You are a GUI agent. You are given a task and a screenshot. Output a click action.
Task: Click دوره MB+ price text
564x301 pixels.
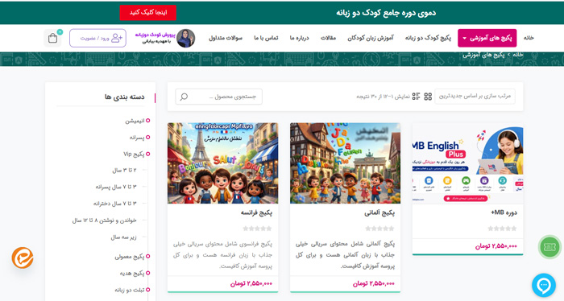point(496,246)
